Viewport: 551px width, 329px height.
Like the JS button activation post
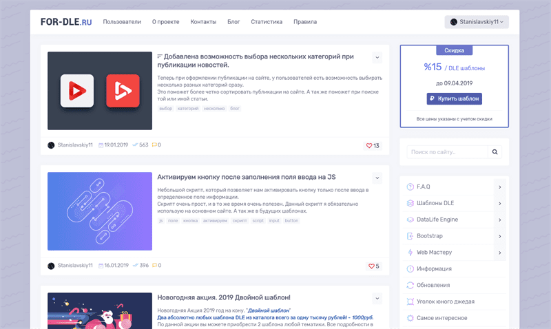[x=371, y=266]
